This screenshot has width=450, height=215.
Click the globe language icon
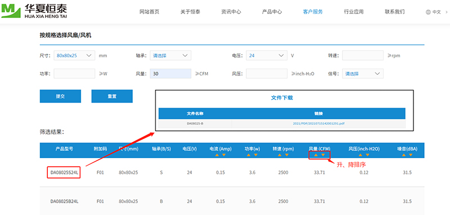[428, 12]
